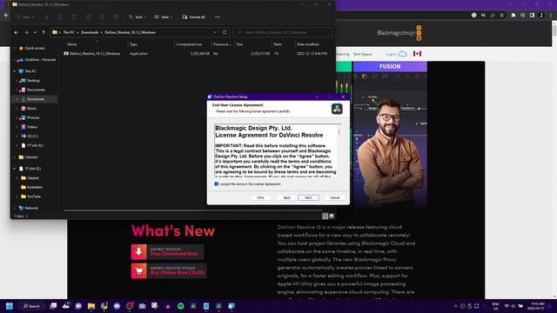
Task: Collapse the This PC tree node
Action: (15, 71)
